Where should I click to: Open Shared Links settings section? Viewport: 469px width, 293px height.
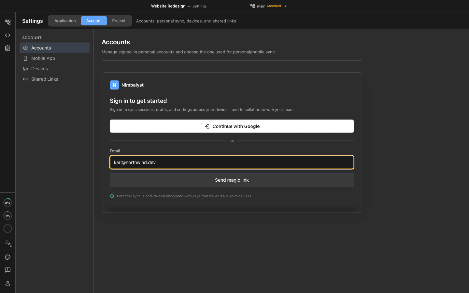tap(54, 79)
